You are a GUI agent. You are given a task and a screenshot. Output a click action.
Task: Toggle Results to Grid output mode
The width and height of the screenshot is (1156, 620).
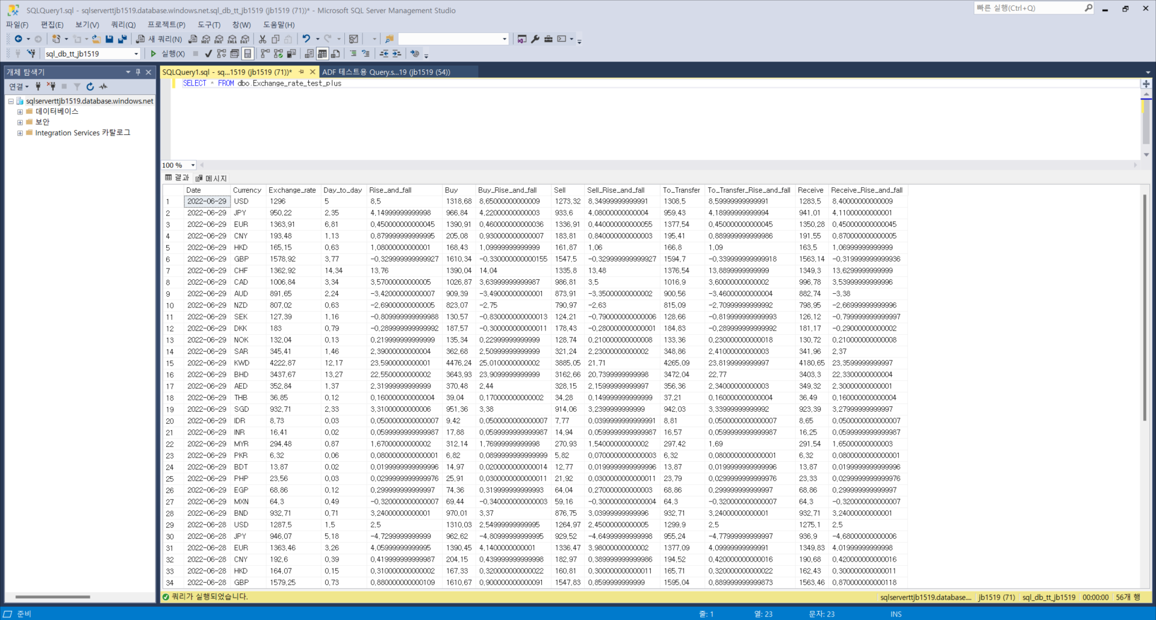322,54
